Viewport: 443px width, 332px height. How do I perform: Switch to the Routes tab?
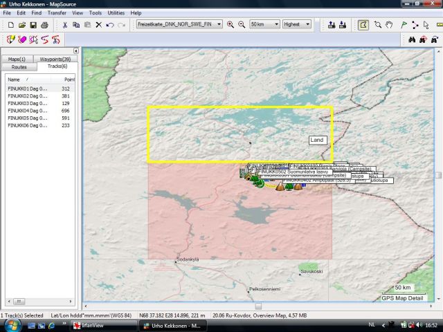point(19,67)
